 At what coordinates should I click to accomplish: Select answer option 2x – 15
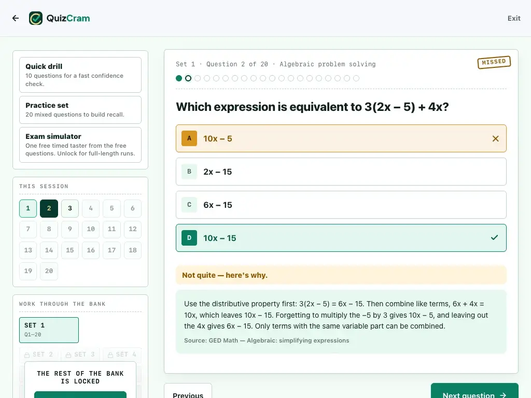[x=341, y=172]
